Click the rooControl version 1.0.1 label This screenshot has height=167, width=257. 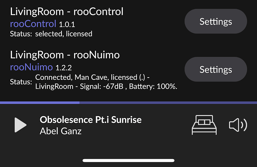click(67, 24)
